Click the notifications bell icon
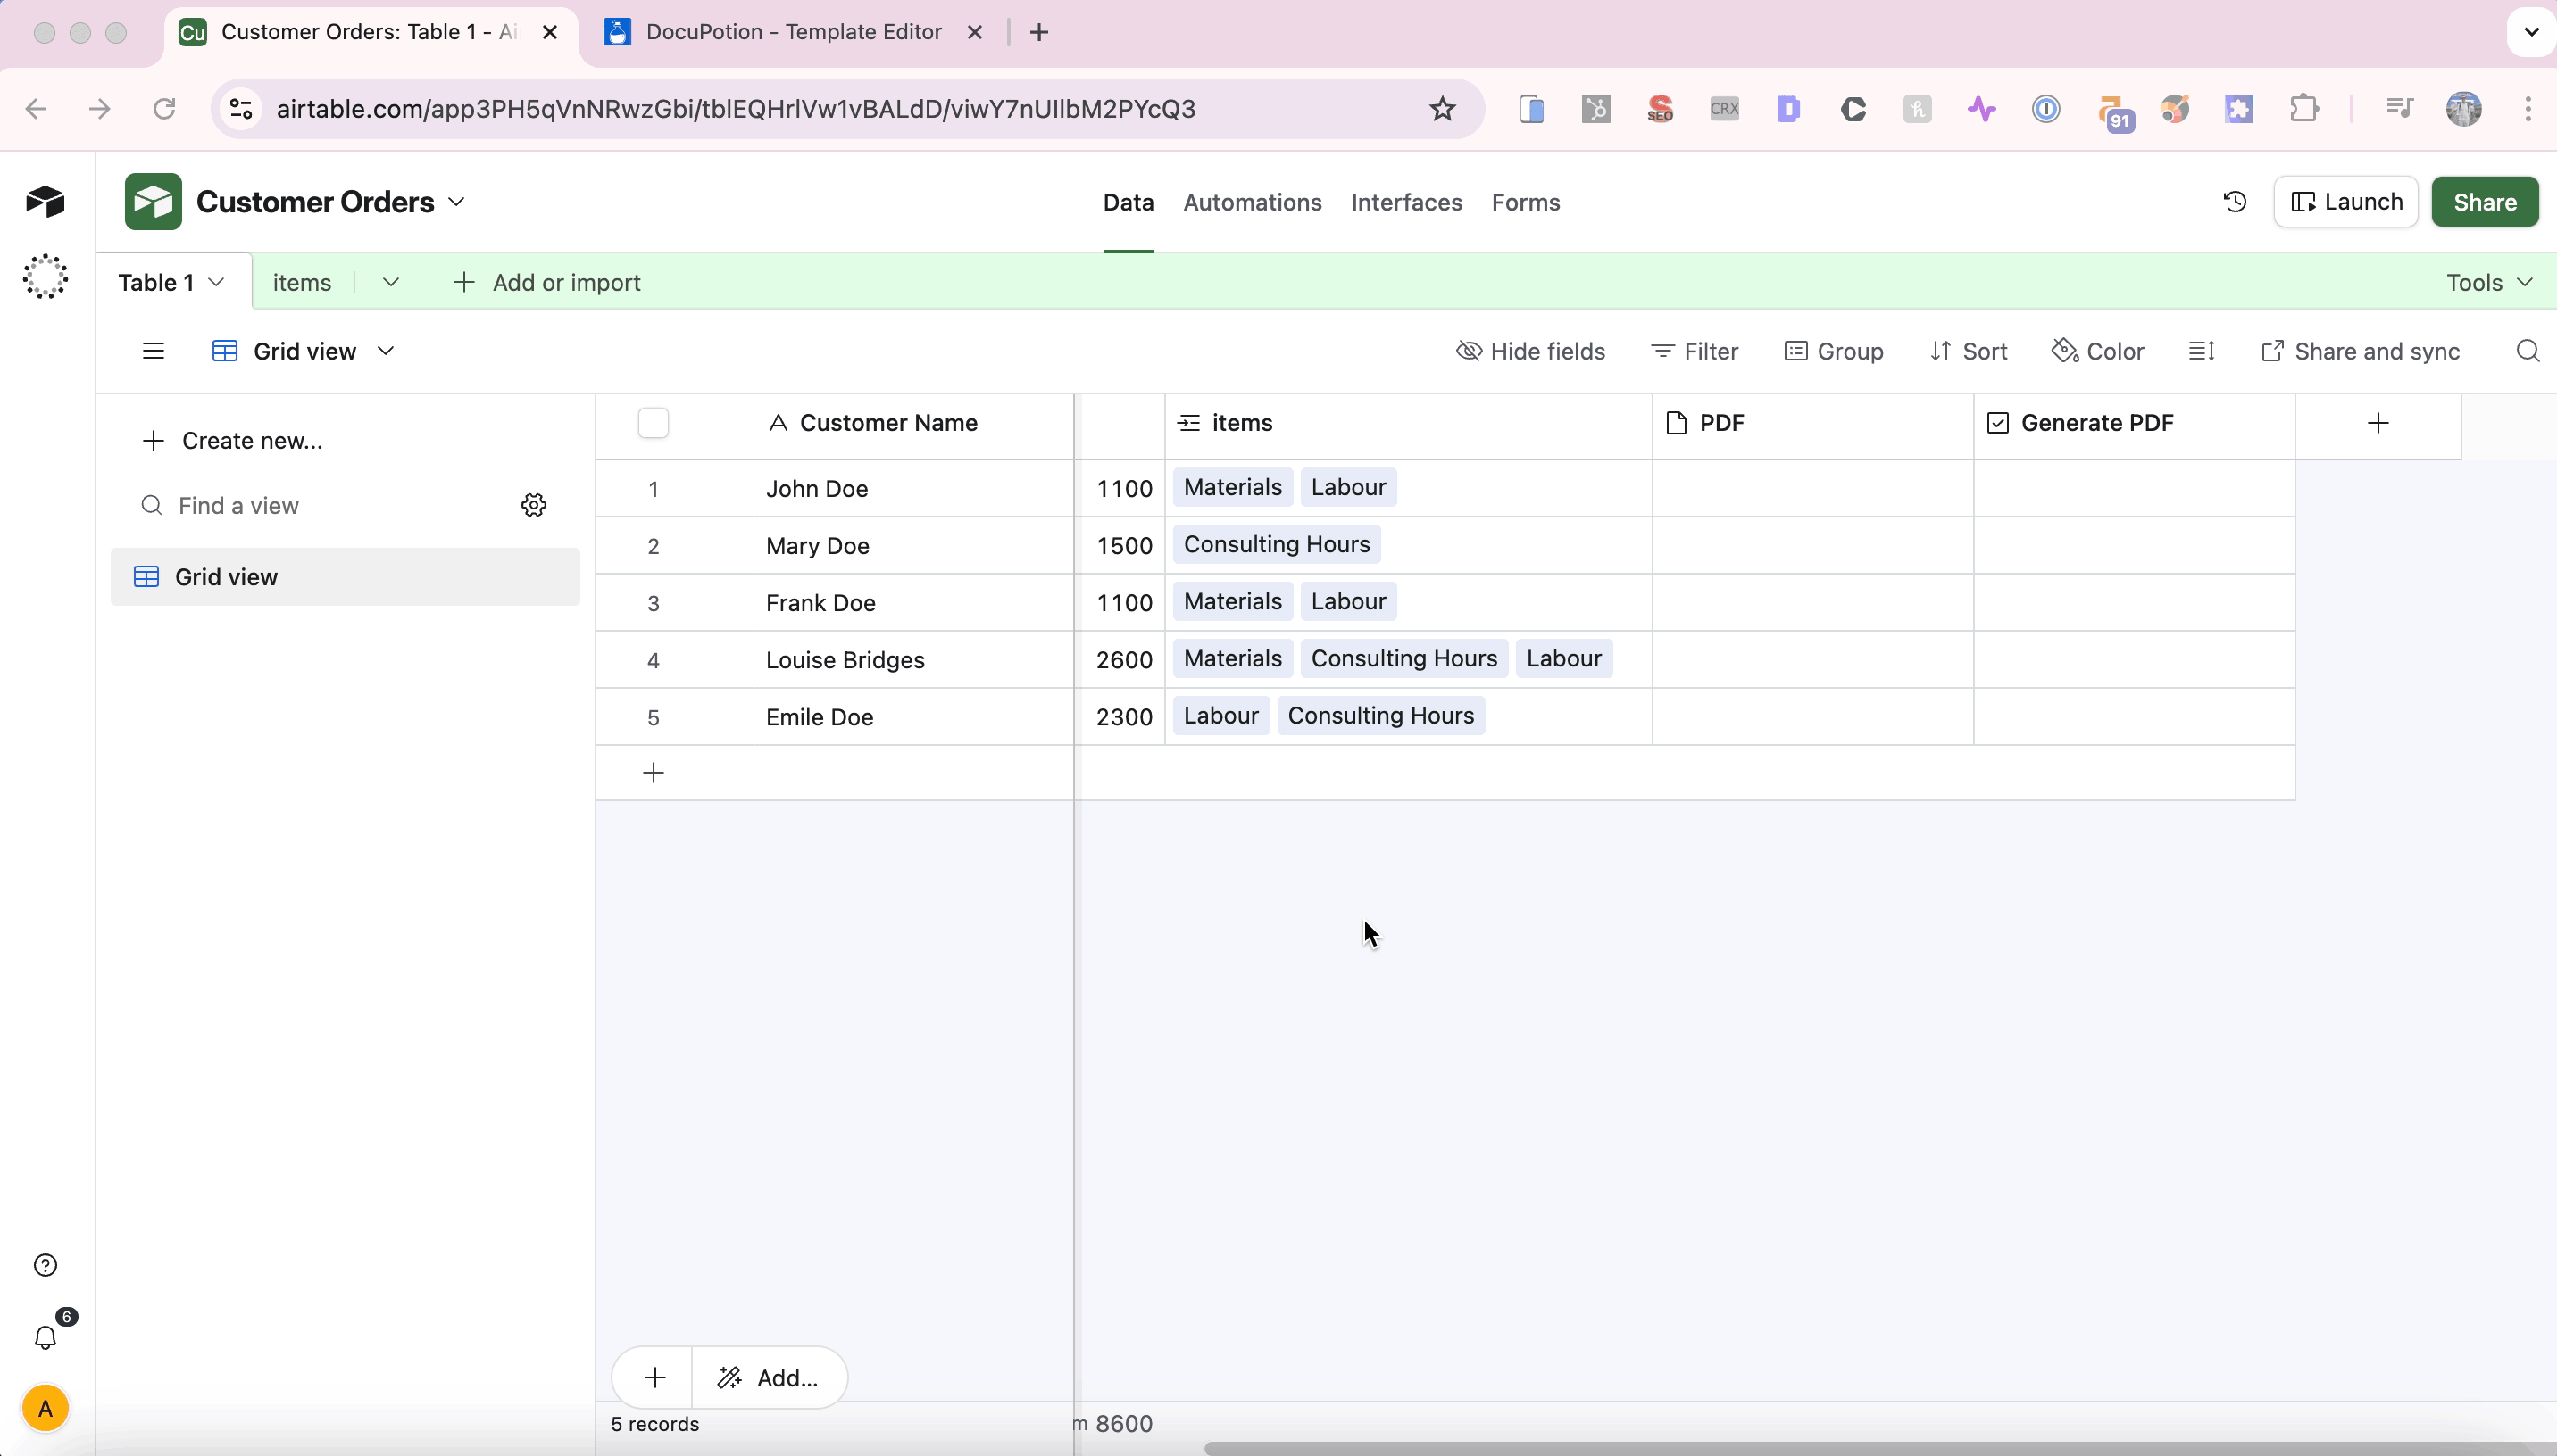The image size is (2557, 1456). (x=45, y=1338)
